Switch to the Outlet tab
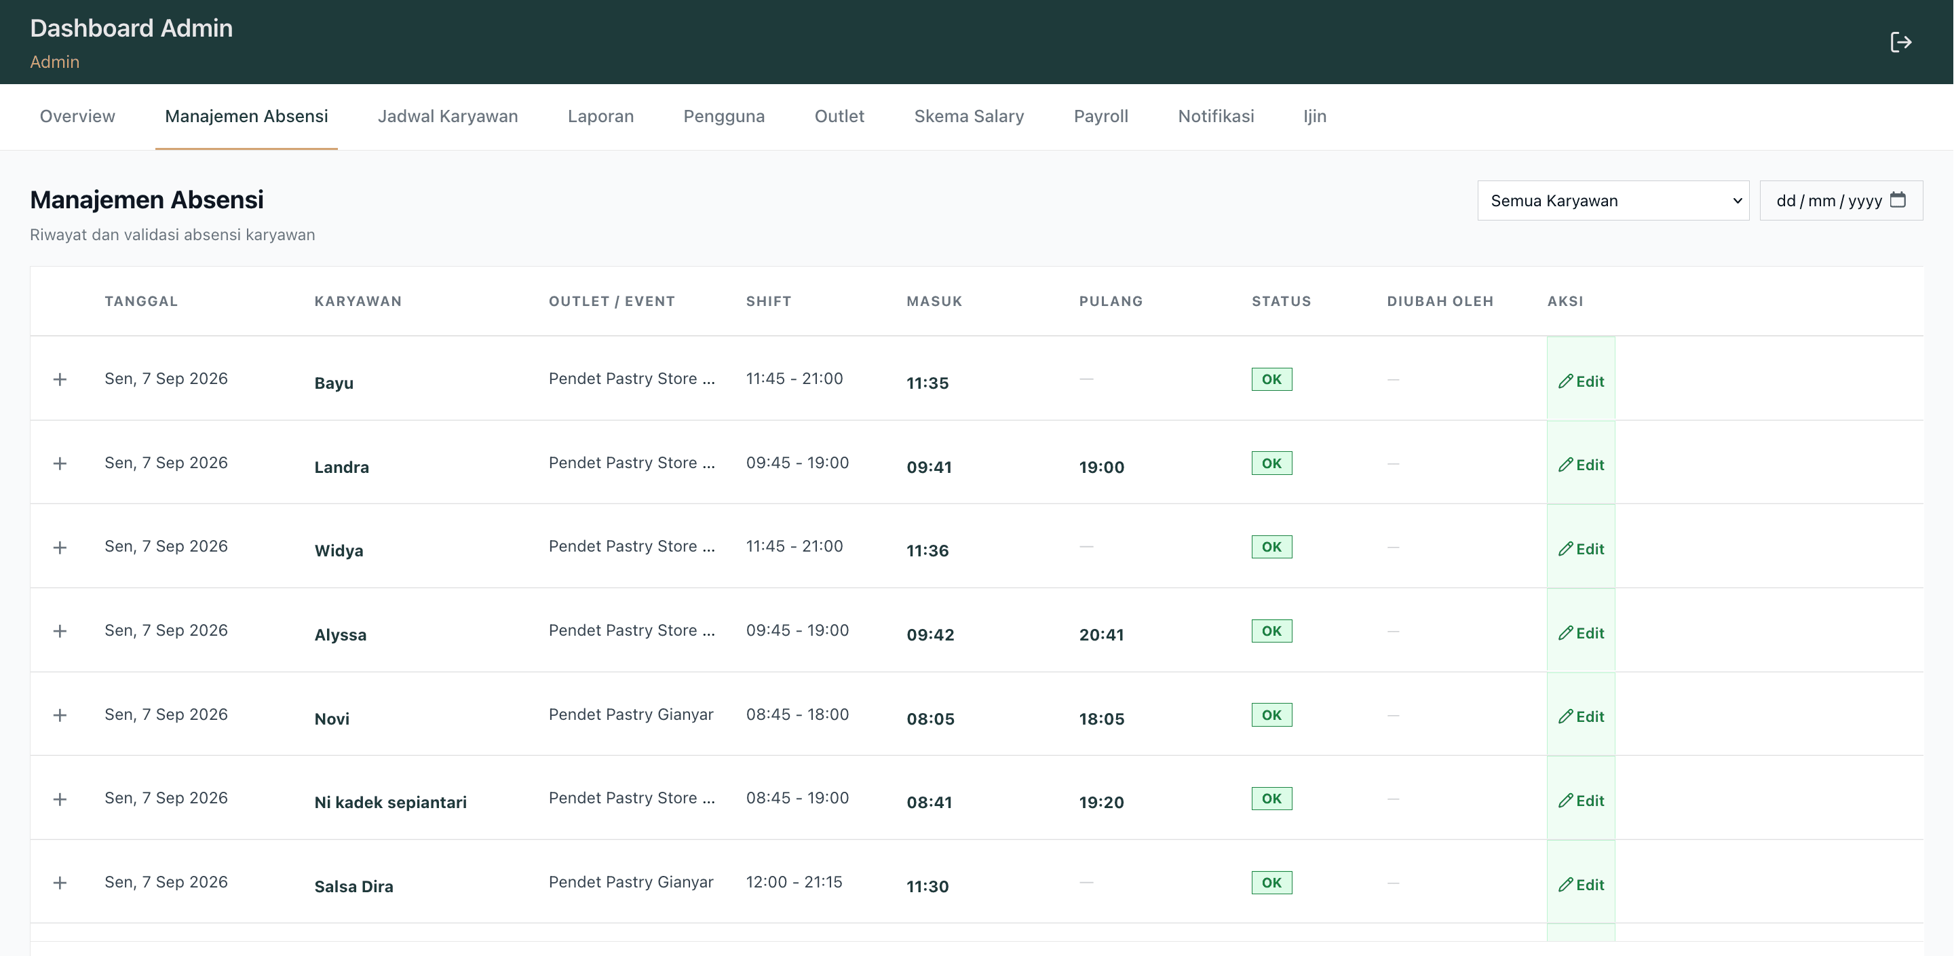1954x956 pixels. (839, 116)
